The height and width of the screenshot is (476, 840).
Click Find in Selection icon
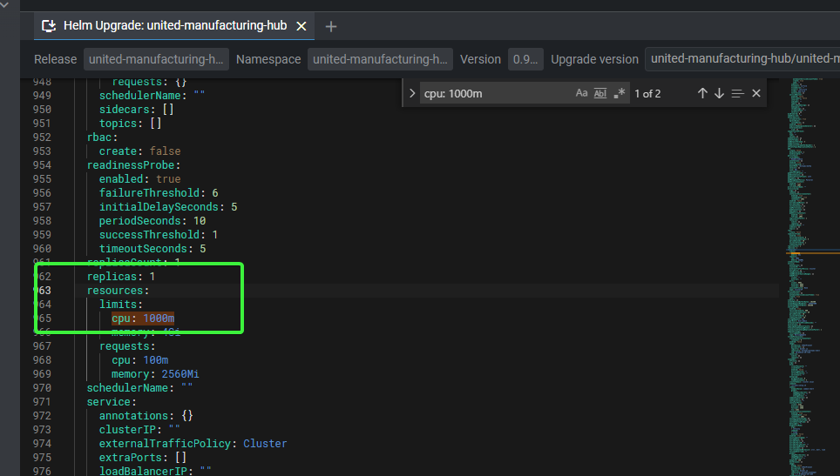(x=737, y=93)
